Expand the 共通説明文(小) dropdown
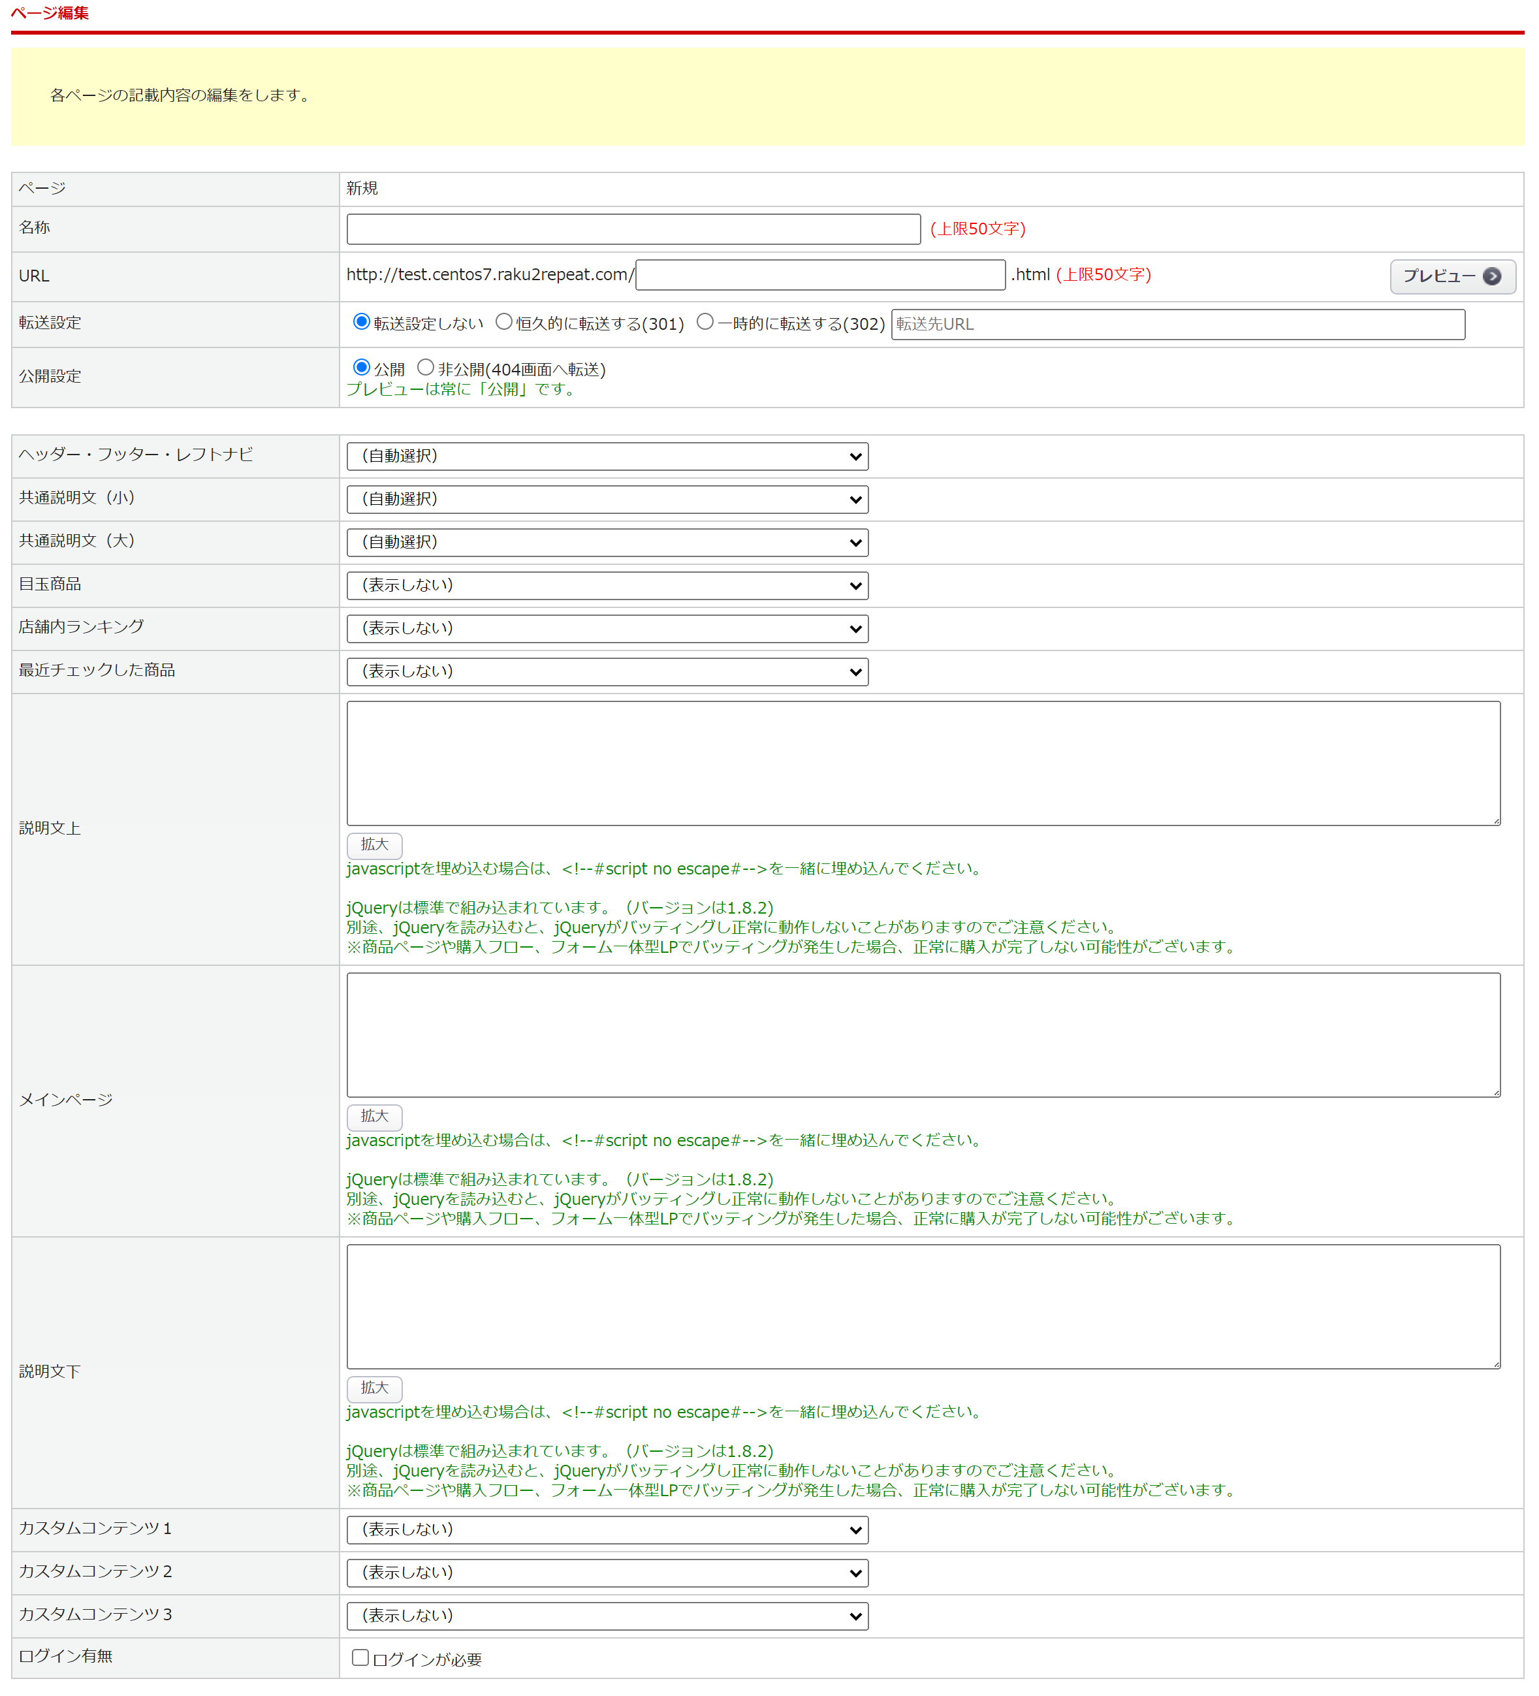 [607, 500]
